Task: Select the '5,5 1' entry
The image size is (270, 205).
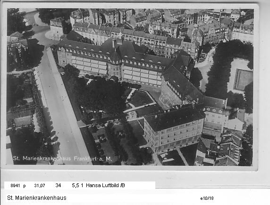Action: point(77,185)
